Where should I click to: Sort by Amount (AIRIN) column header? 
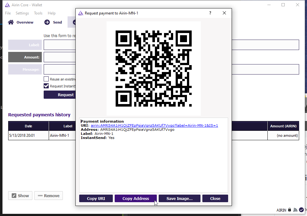[x=283, y=126]
